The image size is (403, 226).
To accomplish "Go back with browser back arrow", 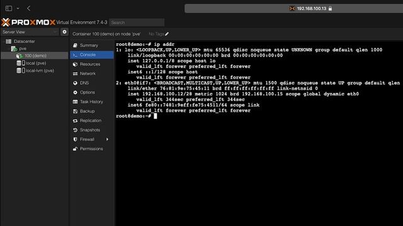I will pos(28,8).
